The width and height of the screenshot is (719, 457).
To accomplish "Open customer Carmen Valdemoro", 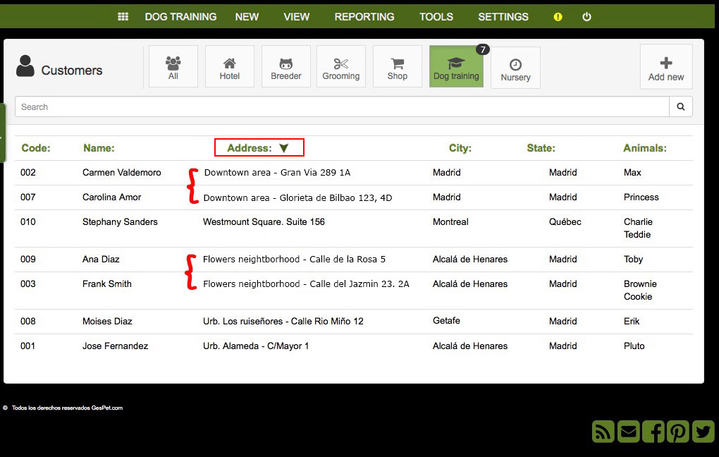I will coord(121,173).
